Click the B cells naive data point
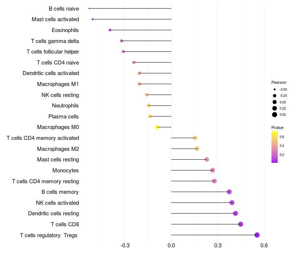The image size is (291, 255). coord(89,8)
